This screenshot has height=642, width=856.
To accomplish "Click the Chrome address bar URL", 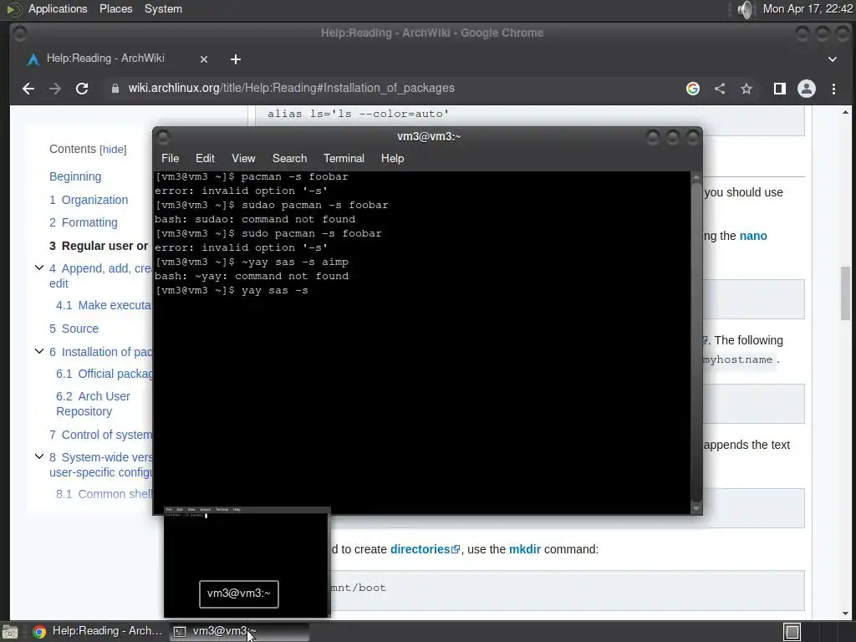I will tap(291, 88).
